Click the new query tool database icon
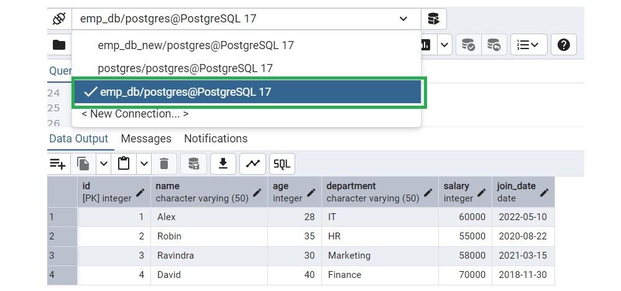The image size is (621, 291). 433,19
